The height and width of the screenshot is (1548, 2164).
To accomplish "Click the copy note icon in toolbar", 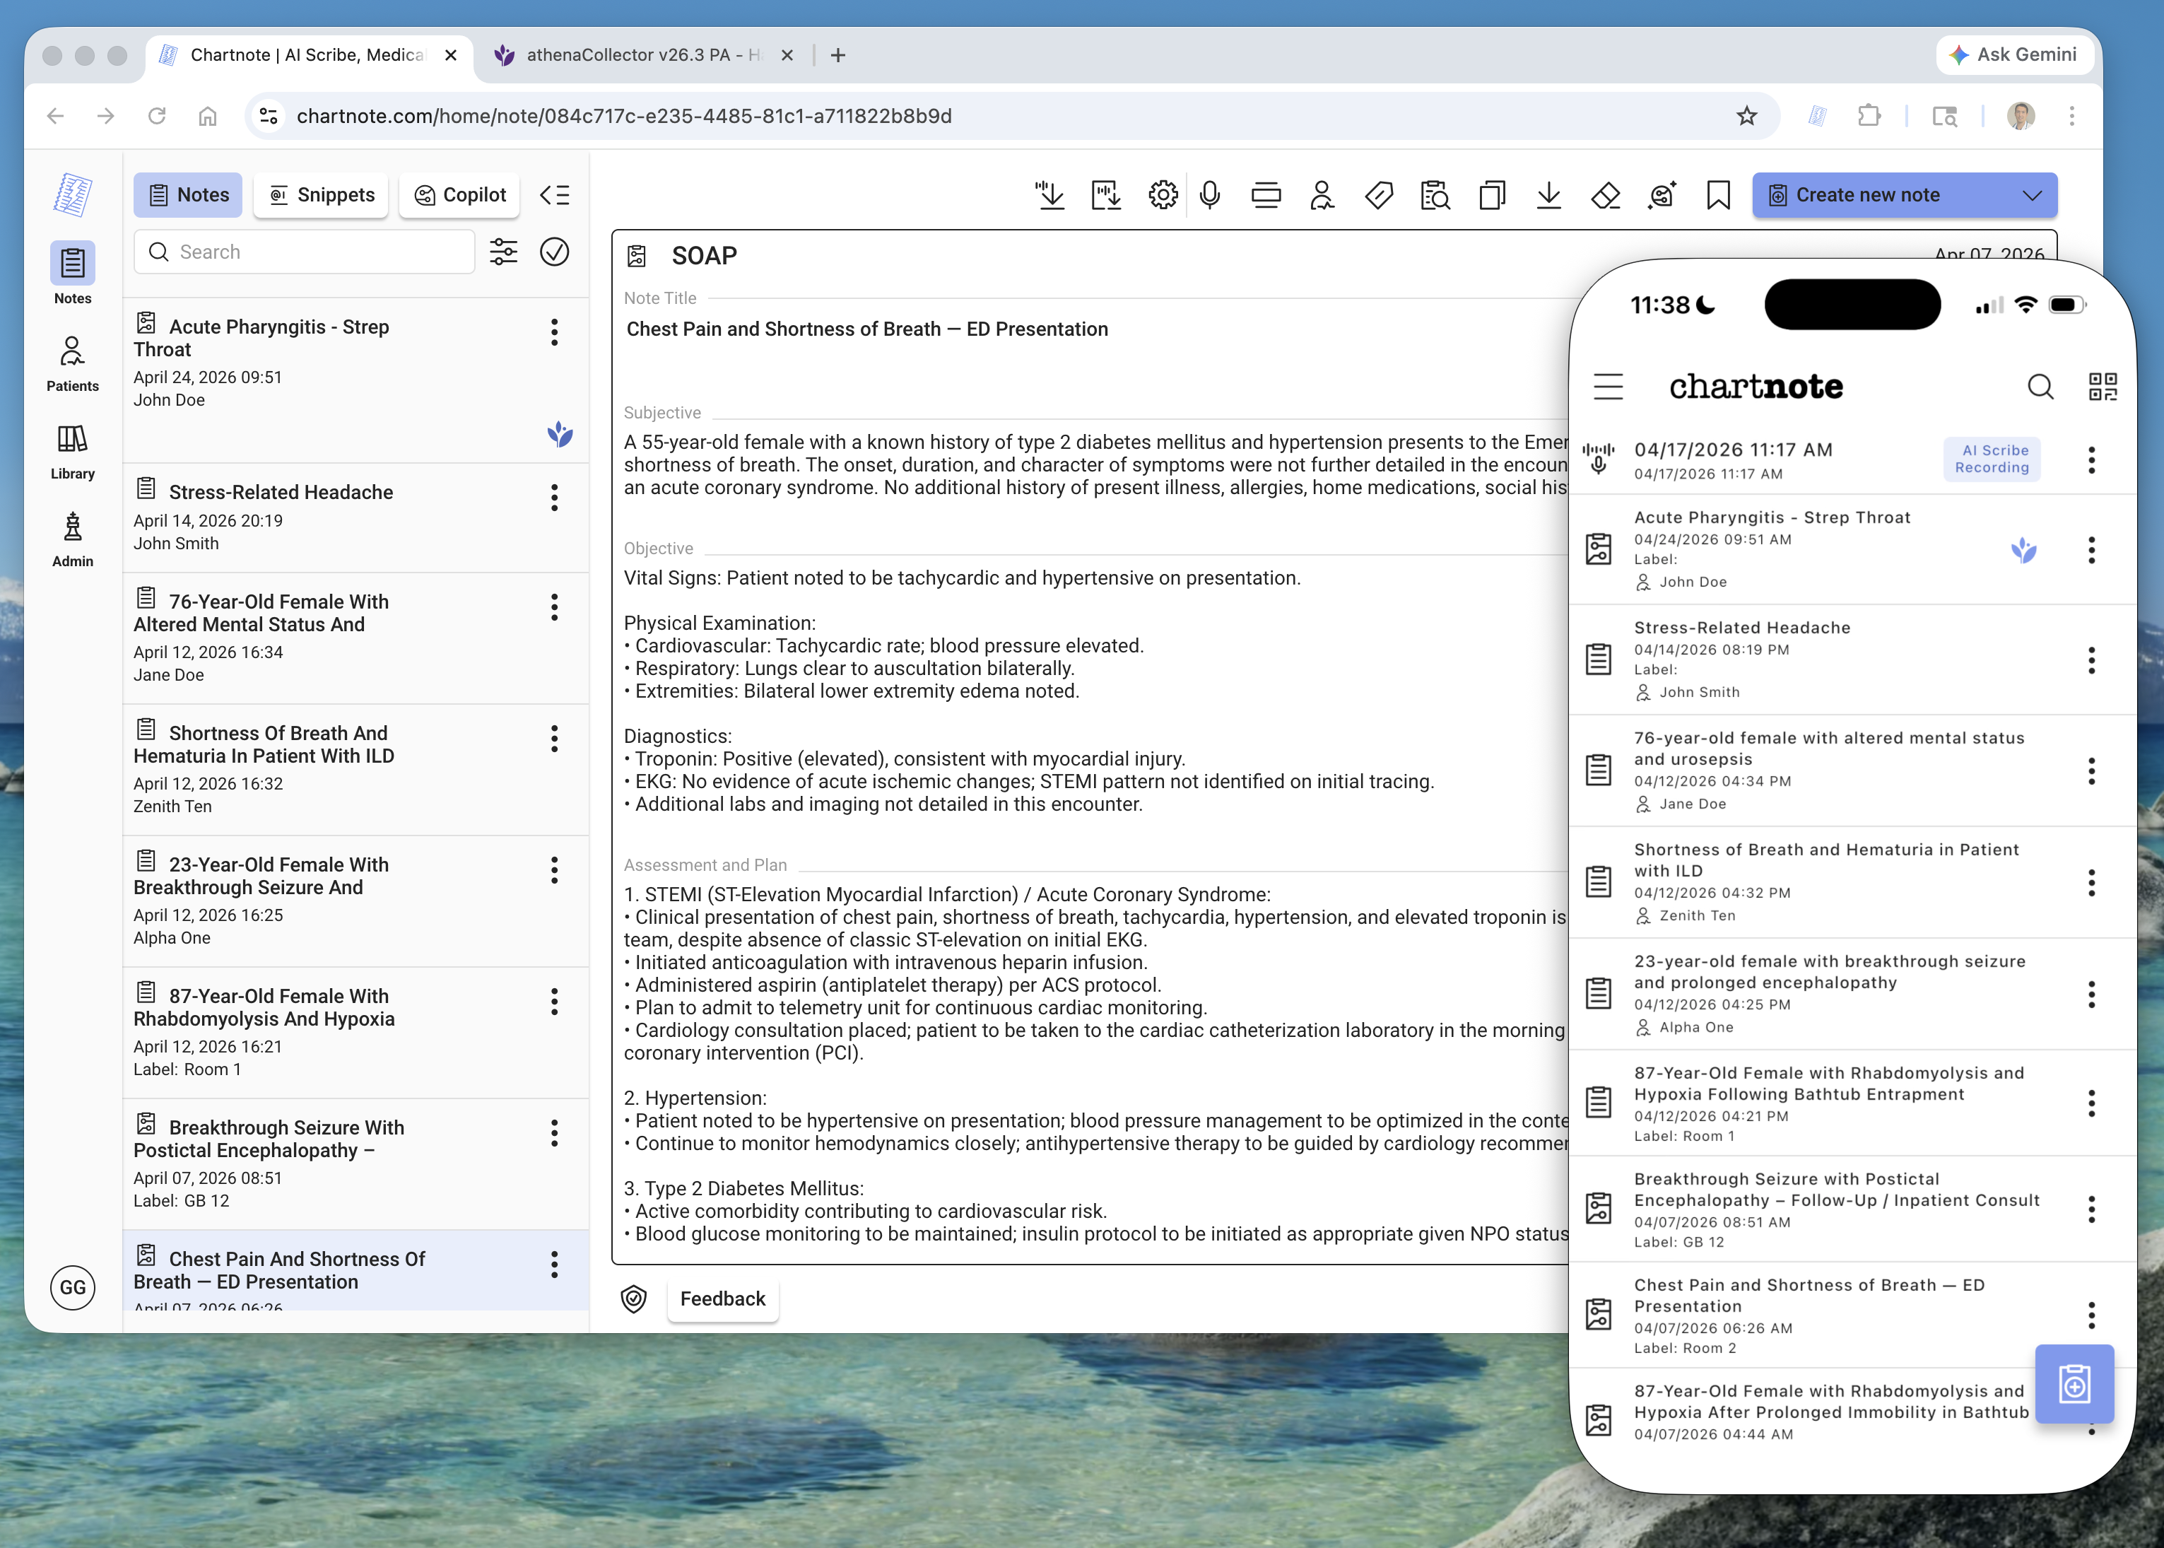I will [x=1492, y=195].
